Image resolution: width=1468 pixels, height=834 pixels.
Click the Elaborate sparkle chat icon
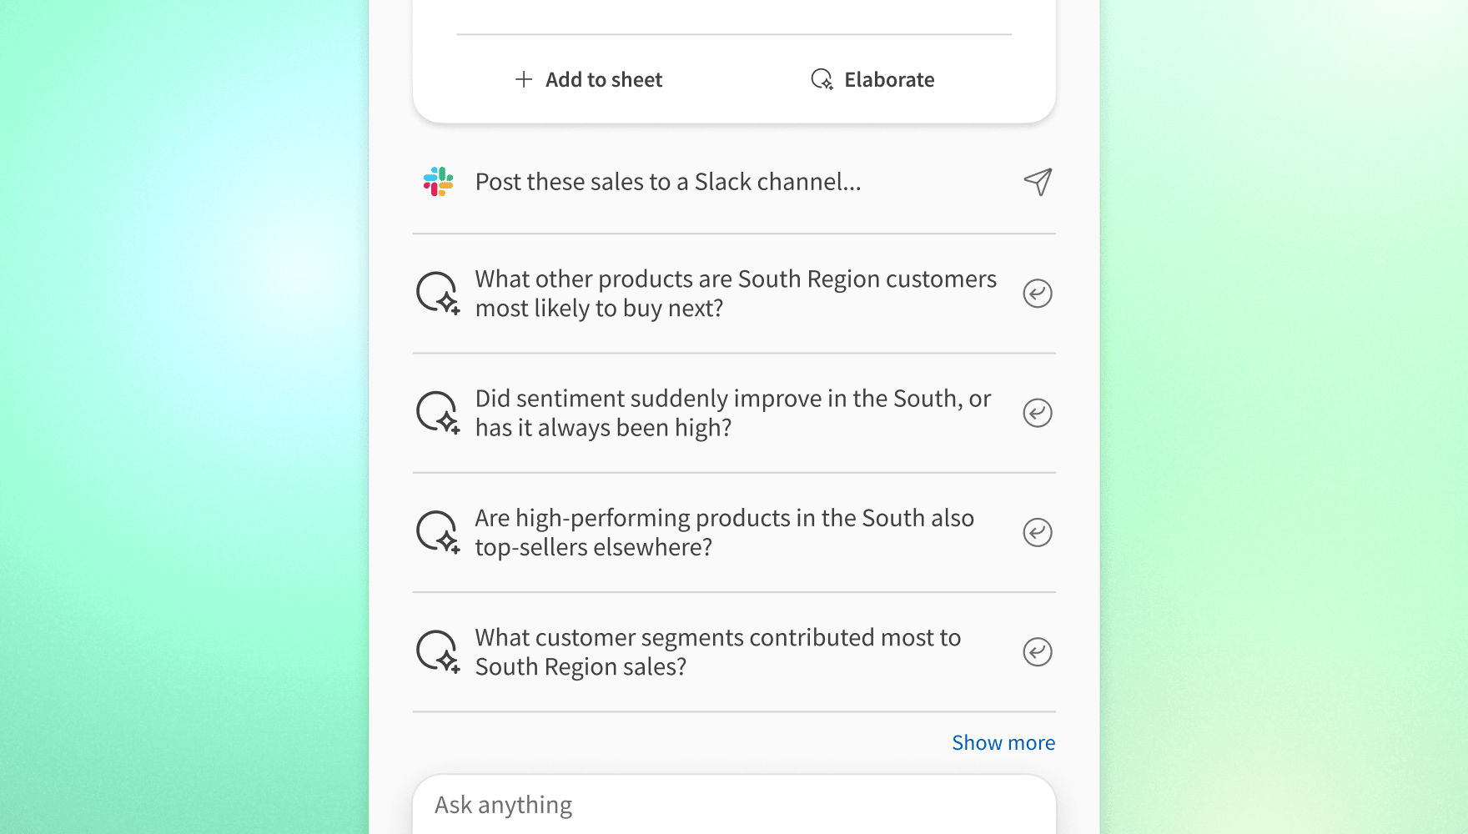click(822, 79)
